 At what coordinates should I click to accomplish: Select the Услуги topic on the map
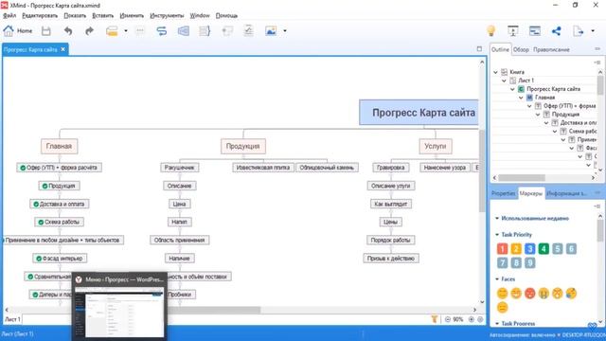tap(436, 146)
